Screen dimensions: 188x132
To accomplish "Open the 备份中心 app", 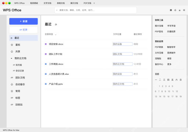I will tap(159, 64).
